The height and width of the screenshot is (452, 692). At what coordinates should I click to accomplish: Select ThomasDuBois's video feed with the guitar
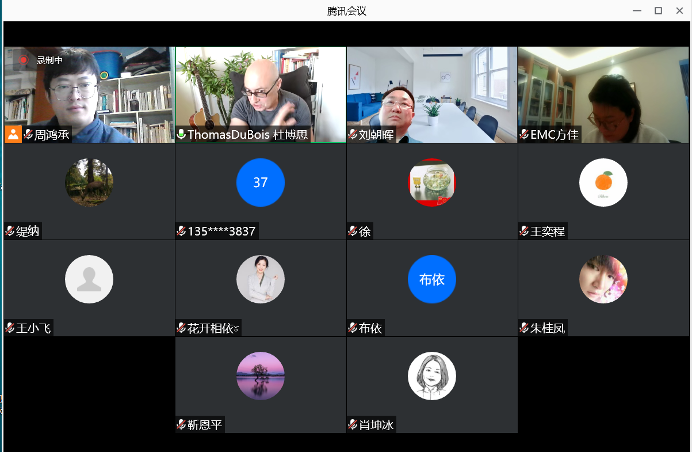click(261, 94)
